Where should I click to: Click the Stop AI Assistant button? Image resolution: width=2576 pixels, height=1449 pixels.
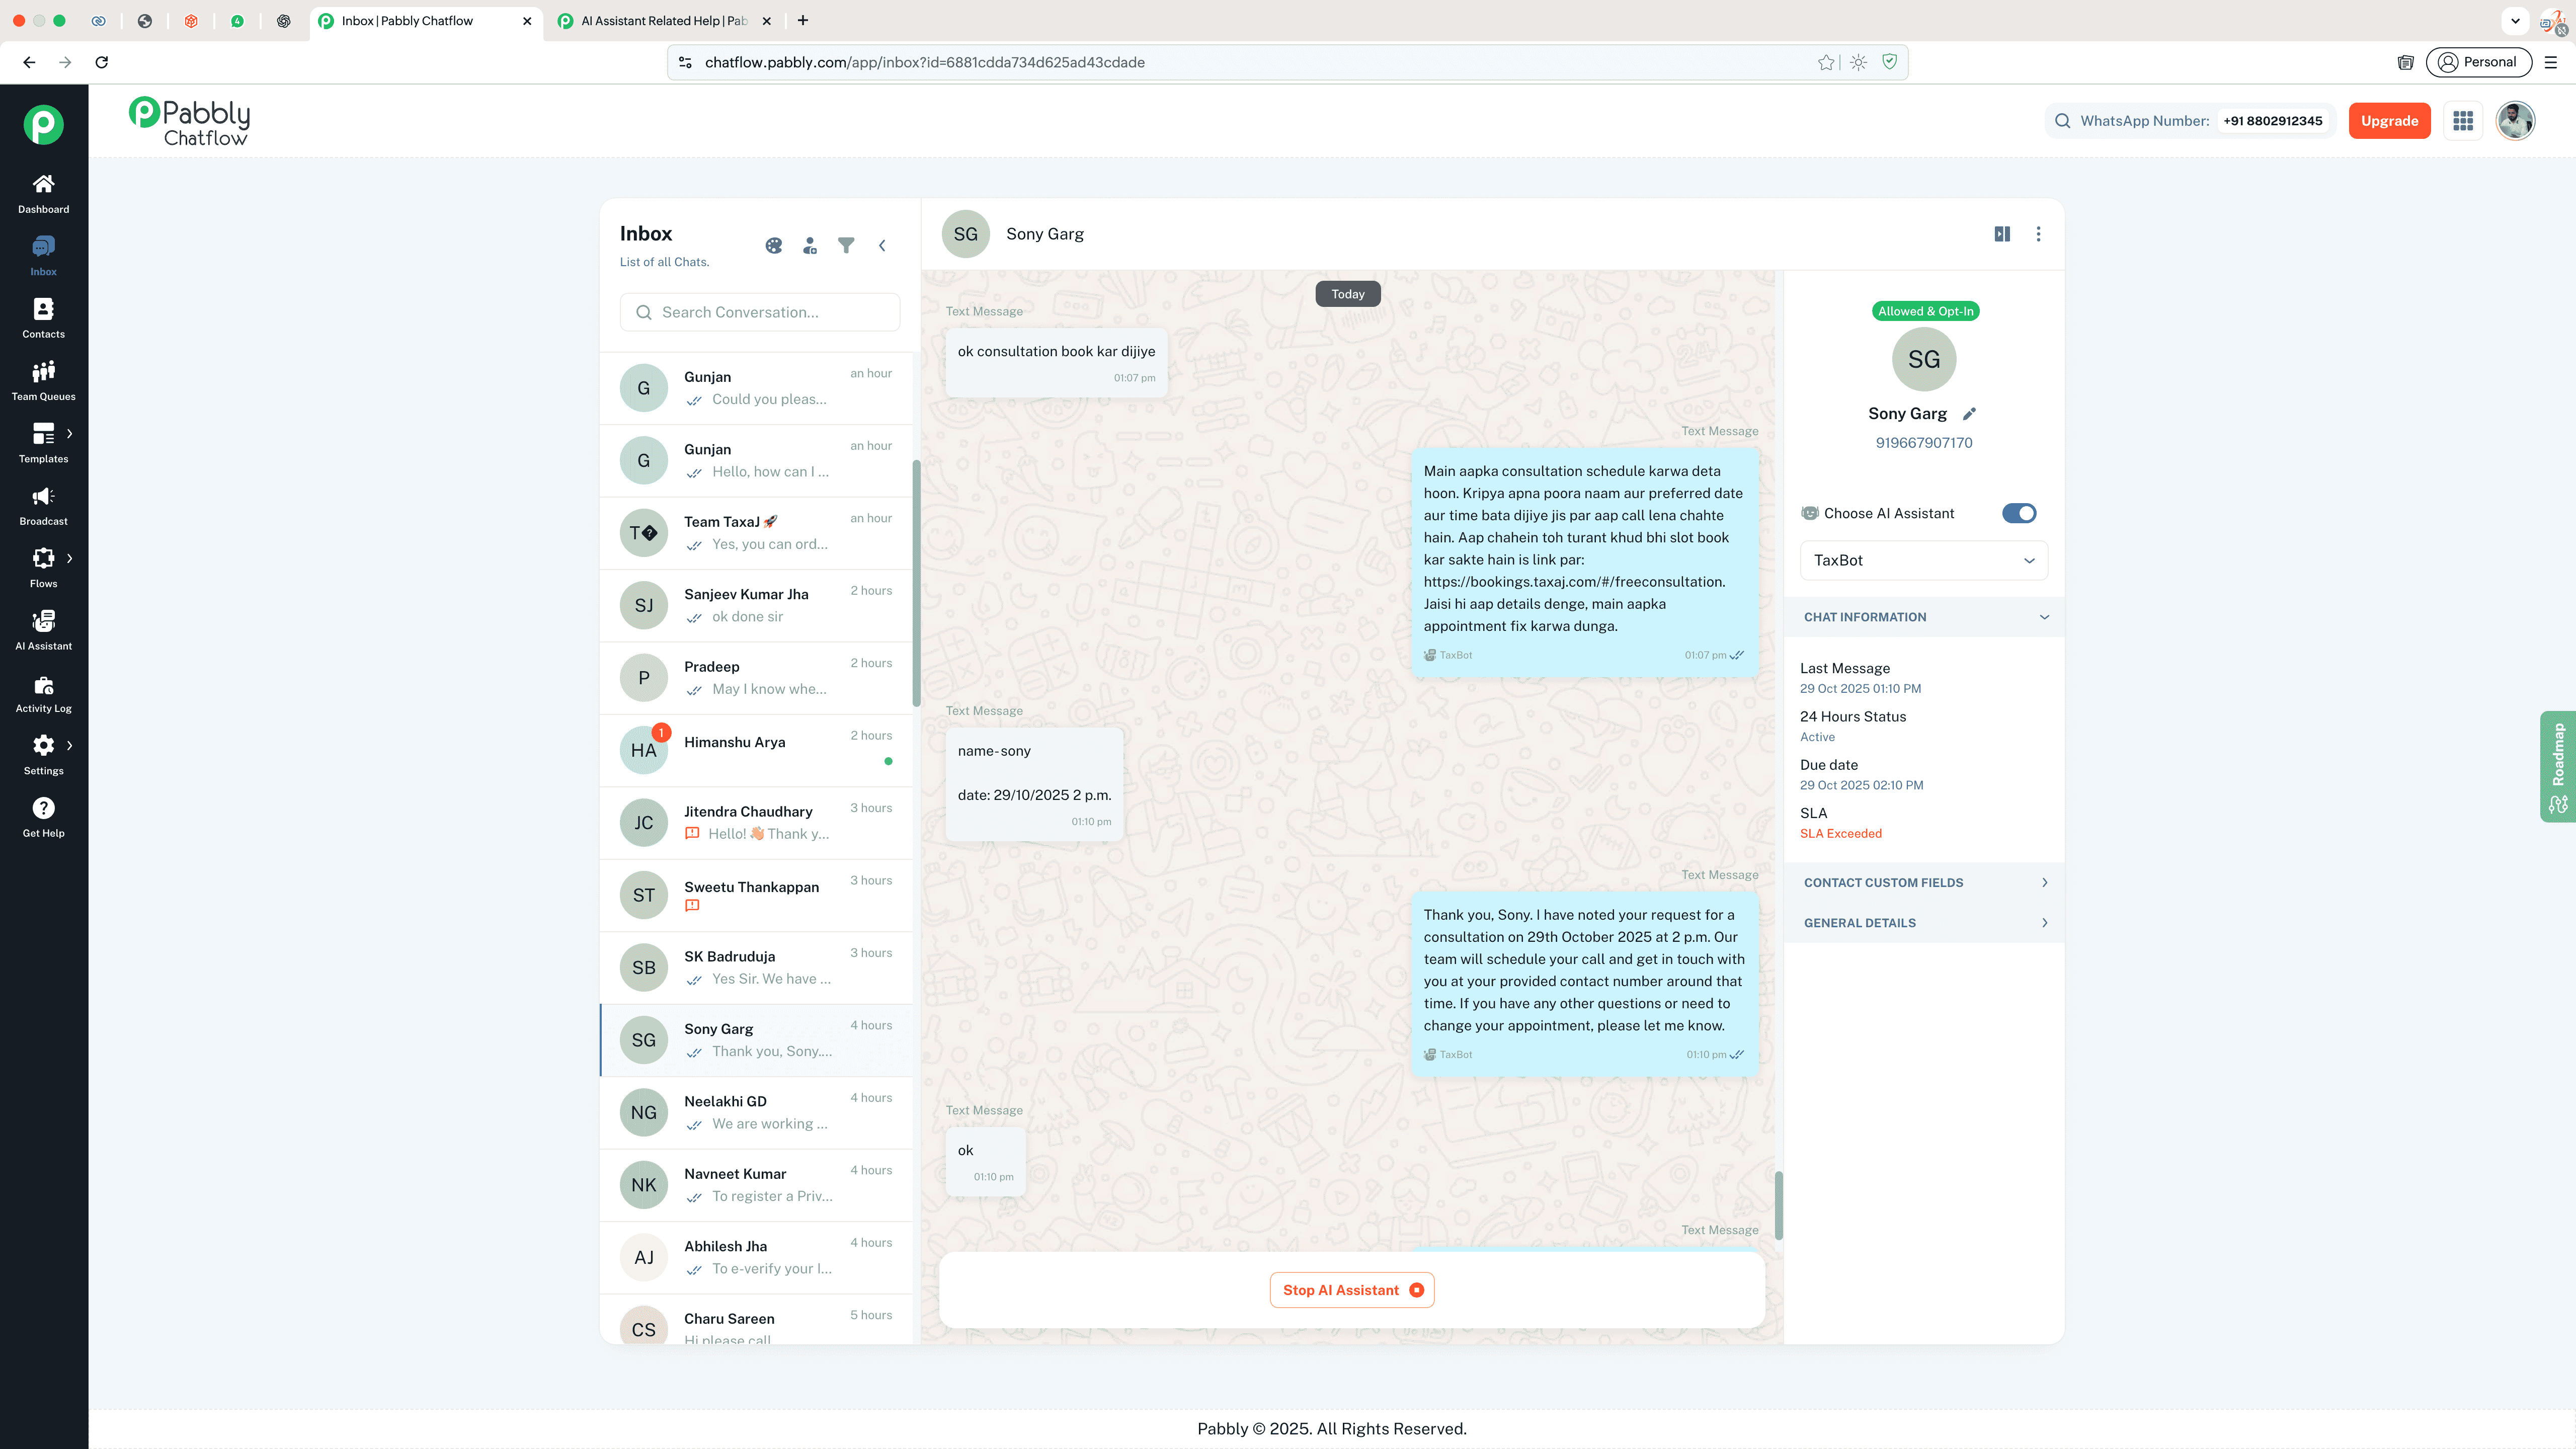1352,1290
